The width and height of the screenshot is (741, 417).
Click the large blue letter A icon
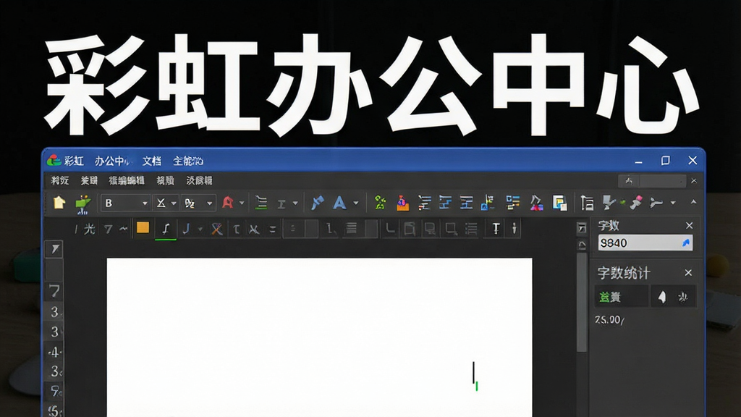tap(339, 203)
